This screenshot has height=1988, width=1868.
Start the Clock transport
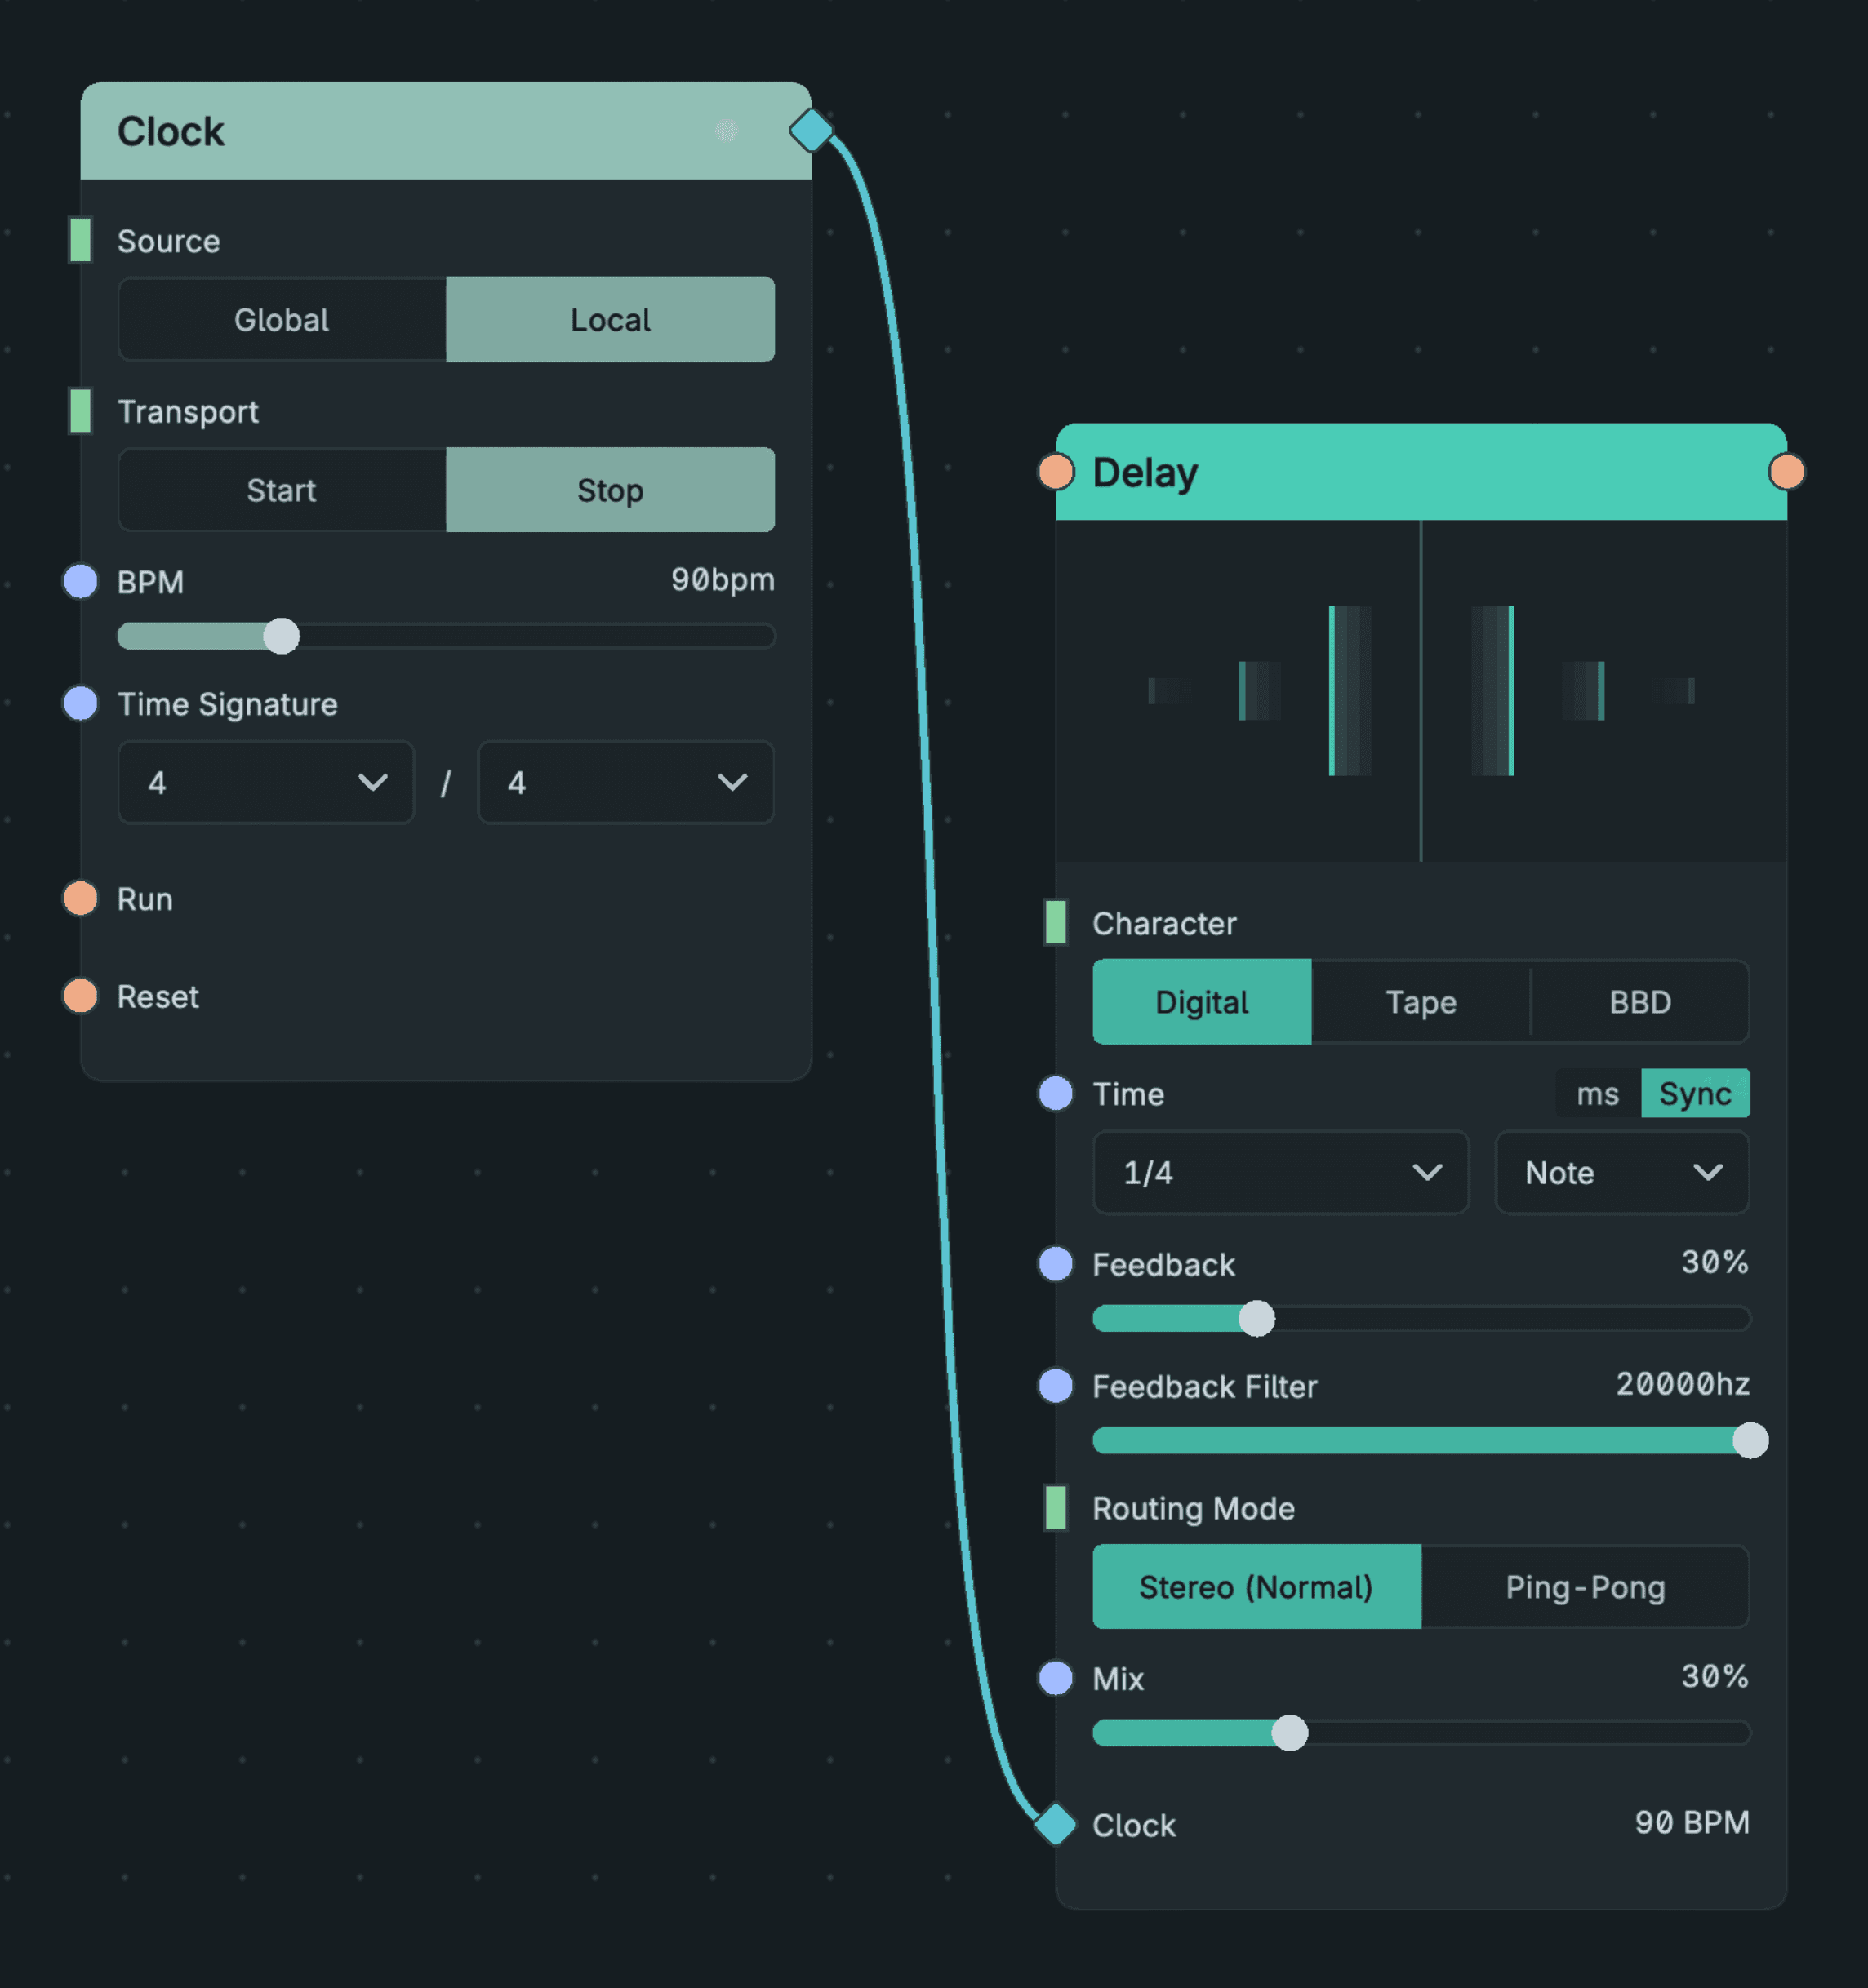click(x=282, y=490)
